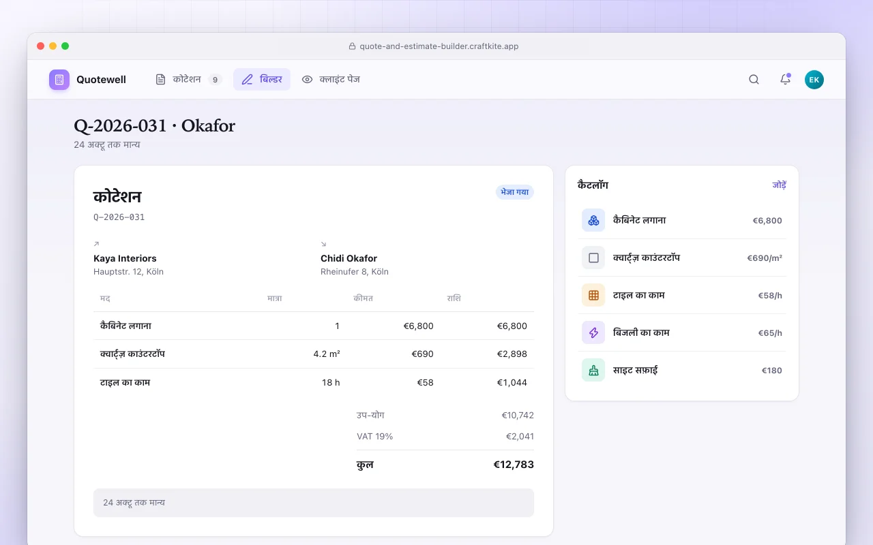Viewport: 873px width, 545px height.
Task: Click the कैटलॉग panel heading
Action: [x=593, y=185]
